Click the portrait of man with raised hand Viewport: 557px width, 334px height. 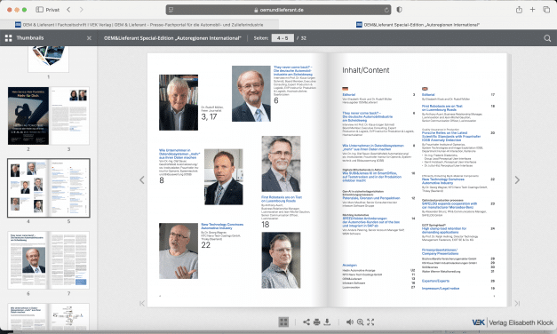pyautogui.click(x=179, y=250)
